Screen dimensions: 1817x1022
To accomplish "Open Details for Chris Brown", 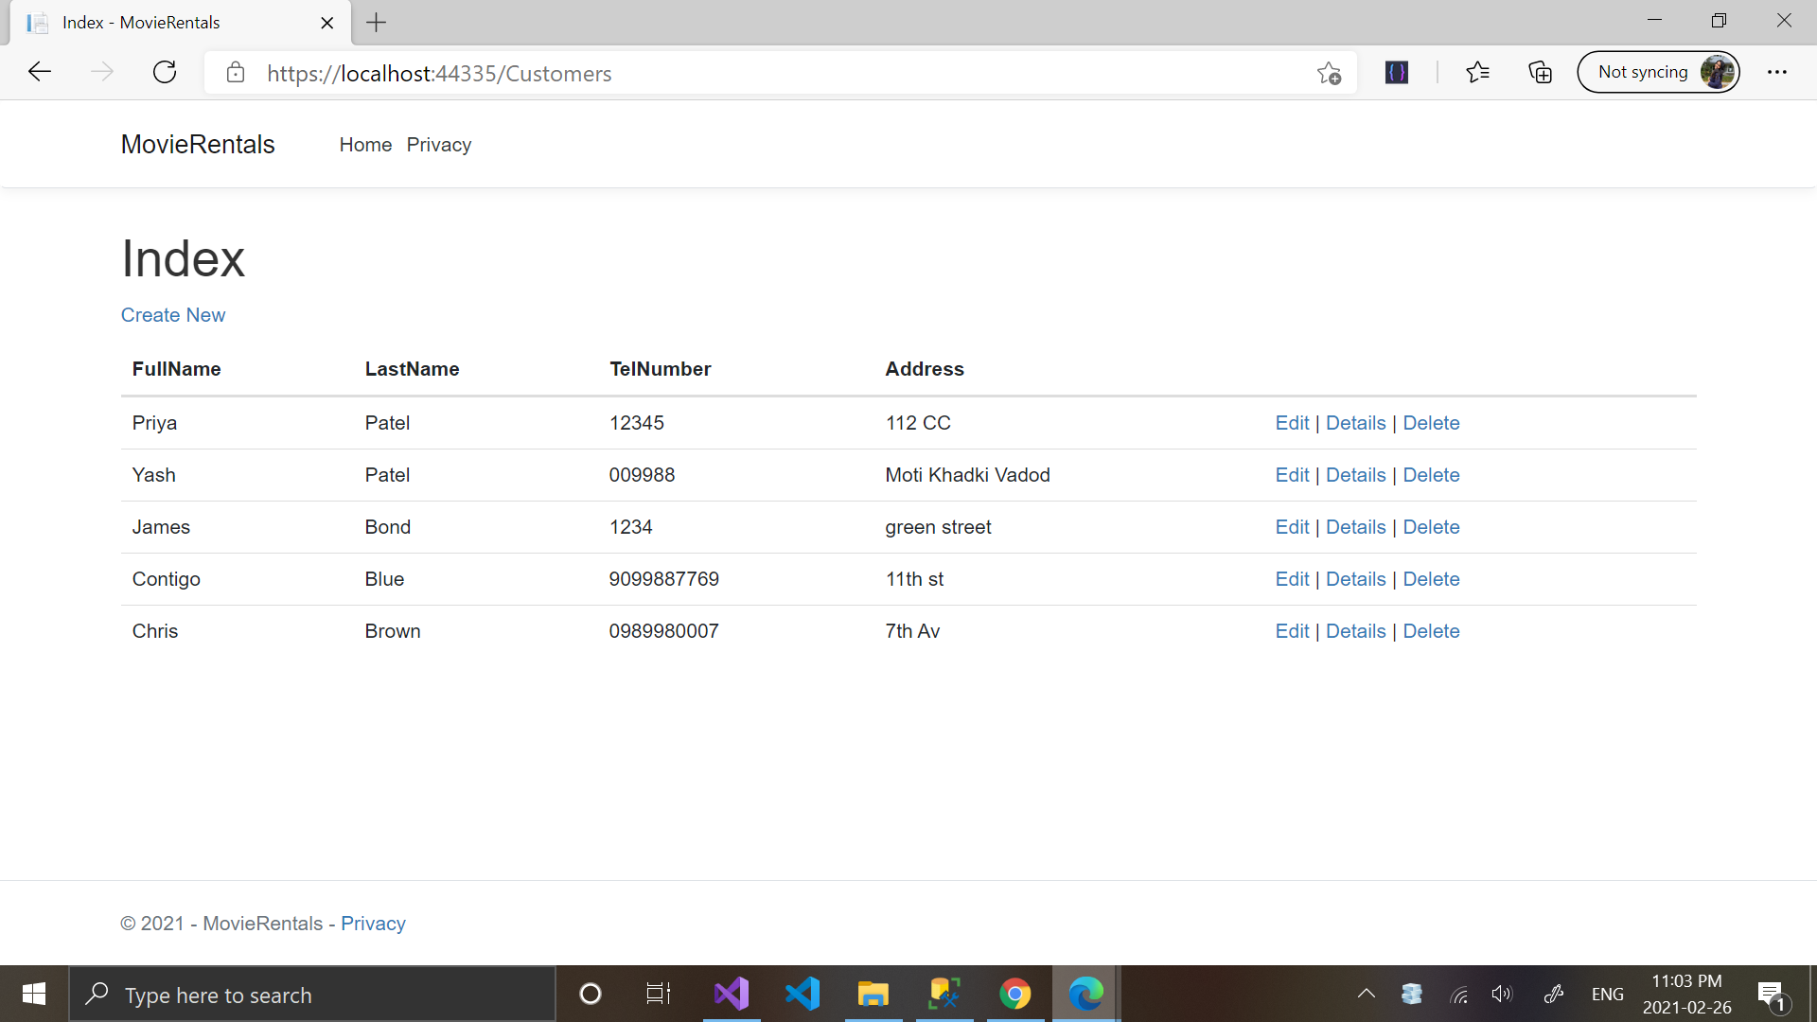I will [x=1355, y=631].
